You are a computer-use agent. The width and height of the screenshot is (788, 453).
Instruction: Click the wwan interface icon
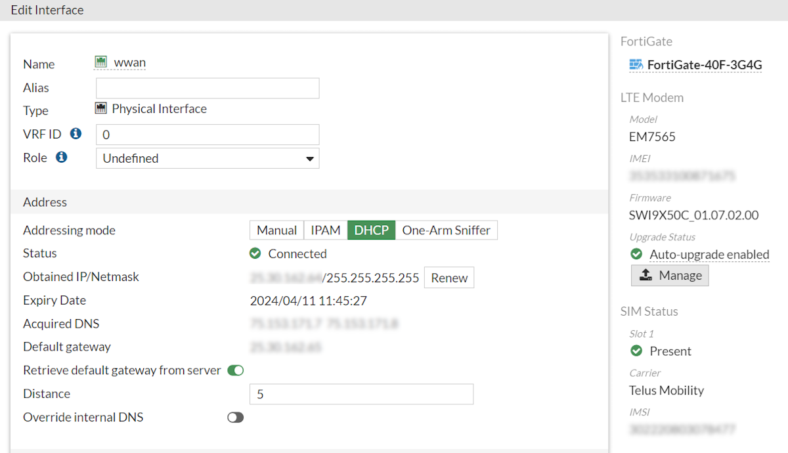[102, 63]
